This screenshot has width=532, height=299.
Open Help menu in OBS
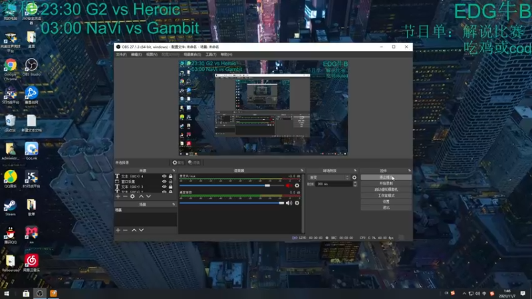(226, 54)
